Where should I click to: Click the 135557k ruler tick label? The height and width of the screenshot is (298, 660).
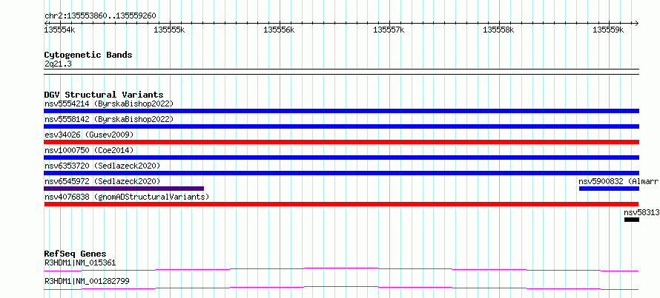pos(389,30)
